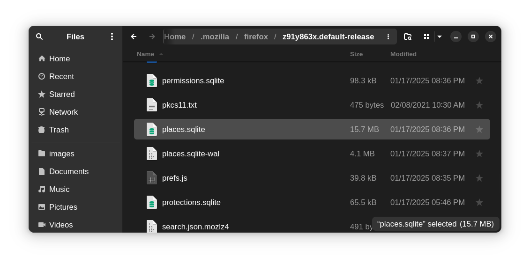Image resolution: width=530 pixels, height=264 pixels.
Task: Open the Trash location in the sidebar
Action: 59,130
